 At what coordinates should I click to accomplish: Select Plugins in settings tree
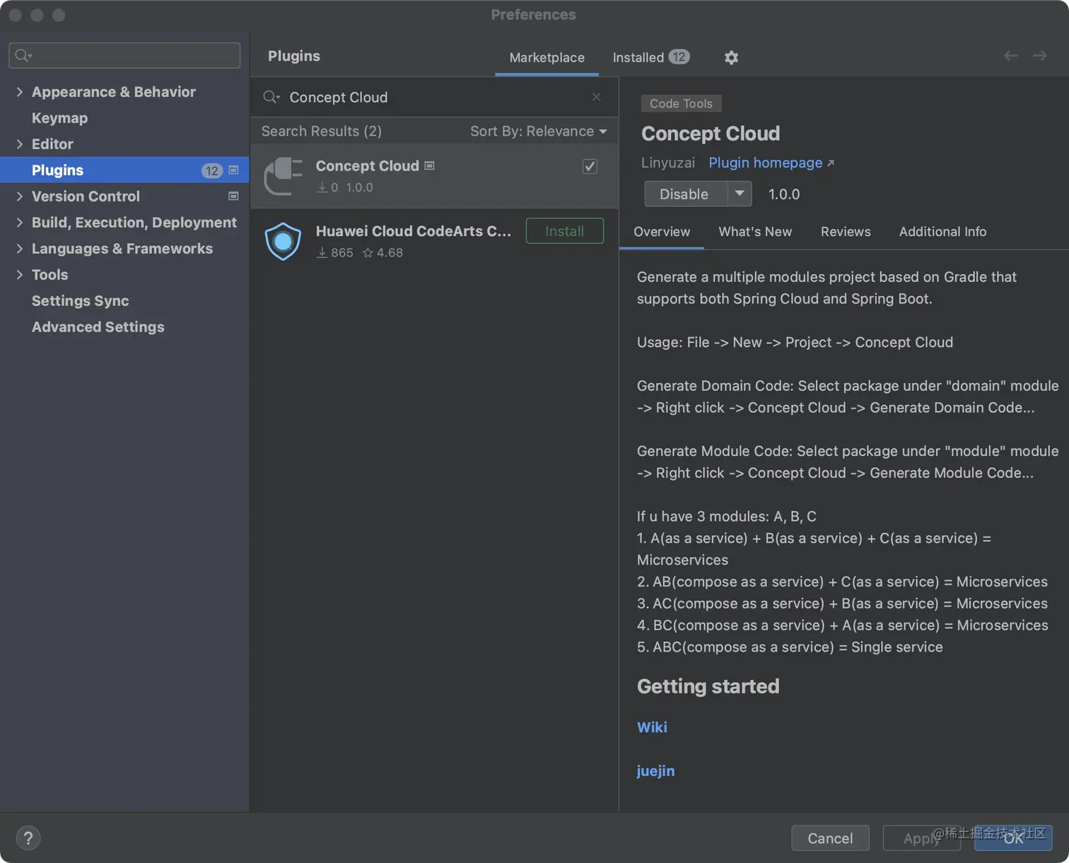coord(124,170)
